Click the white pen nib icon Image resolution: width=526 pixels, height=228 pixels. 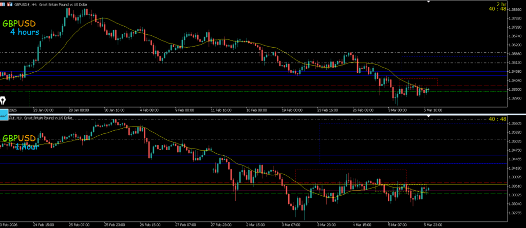click(x=4, y=100)
